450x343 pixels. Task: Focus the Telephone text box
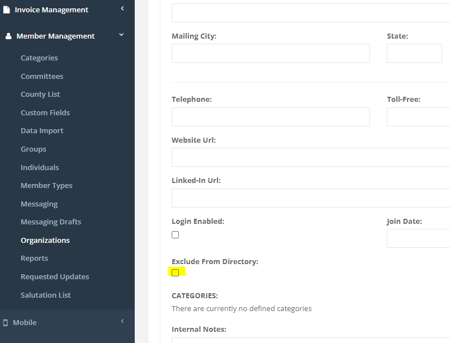[271, 117]
